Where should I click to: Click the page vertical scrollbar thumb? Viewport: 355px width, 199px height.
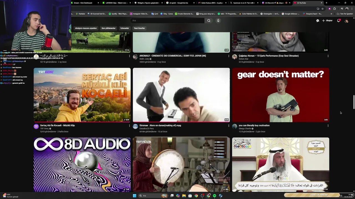click(354, 102)
